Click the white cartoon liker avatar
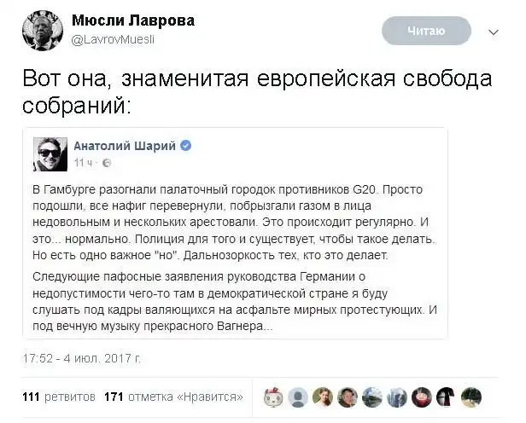526x423 pixels. (274, 397)
